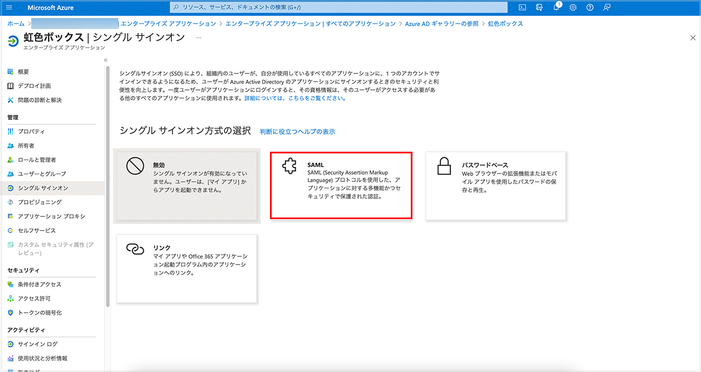Image resolution: width=701 pixels, height=372 pixels.
Task: Click the feedback icon in header
Action: coord(607,8)
